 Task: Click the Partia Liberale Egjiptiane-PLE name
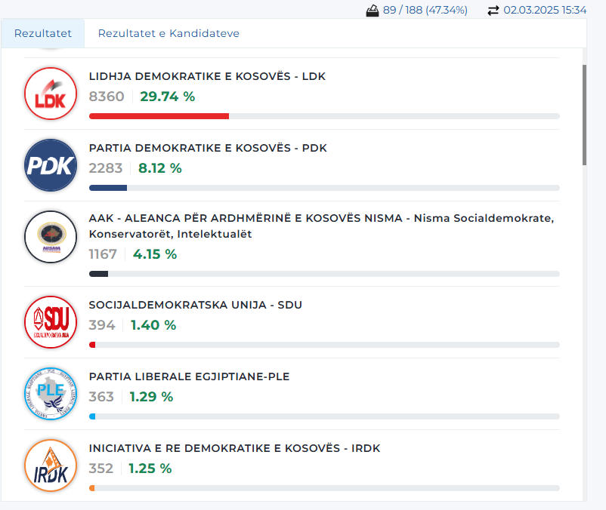(x=189, y=376)
